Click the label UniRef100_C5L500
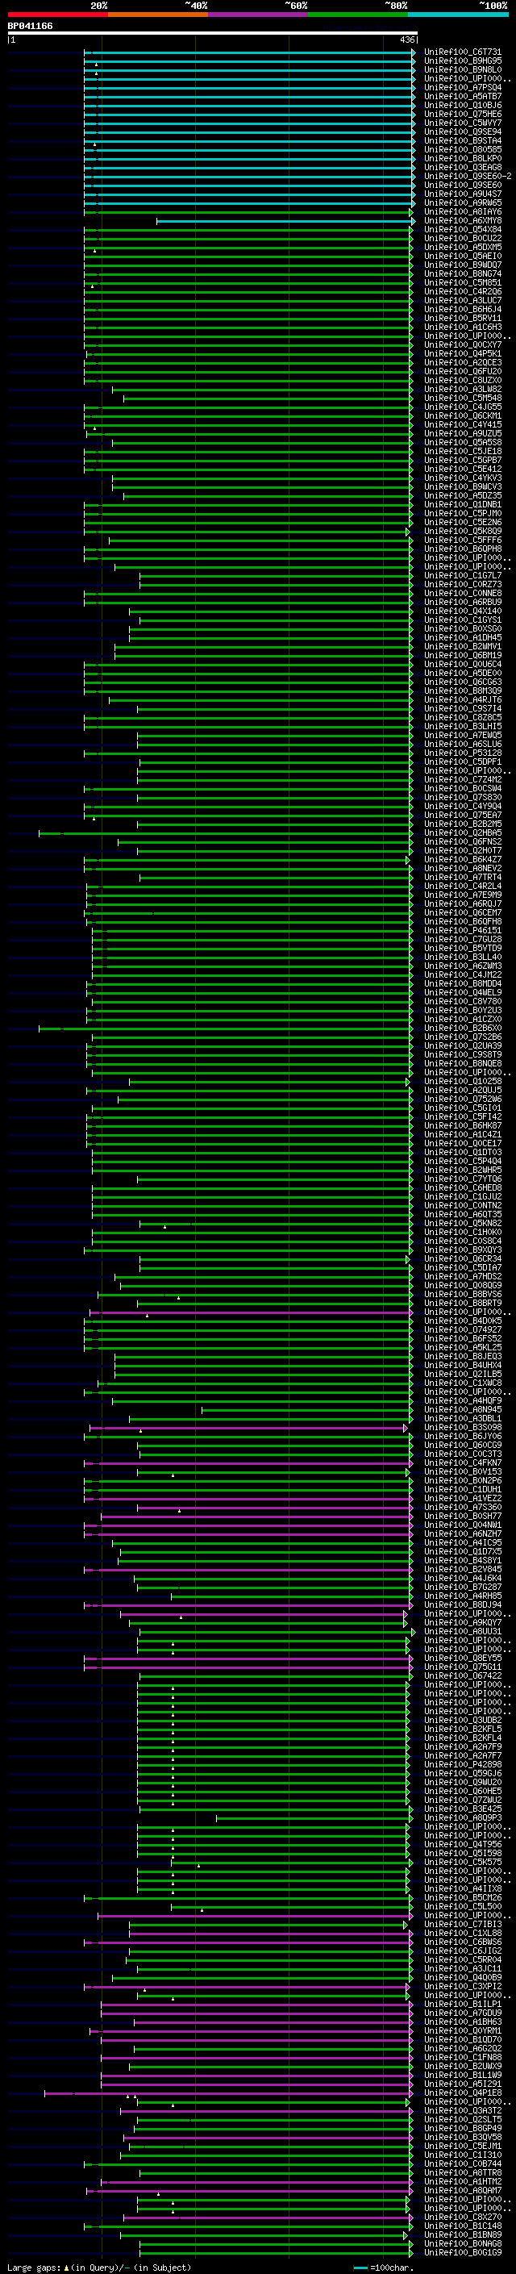 click(x=462, y=1906)
